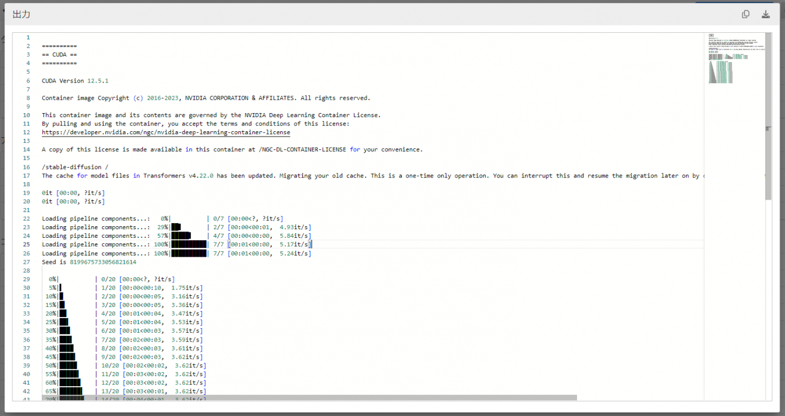785x416 pixels.
Task: Click the /stable-diffusion / path line
Action: (x=75, y=167)
